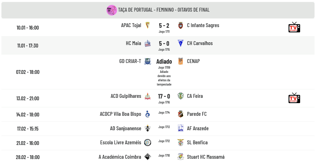Click the Stuart HC Massamá crest

[x=181, y=157]
